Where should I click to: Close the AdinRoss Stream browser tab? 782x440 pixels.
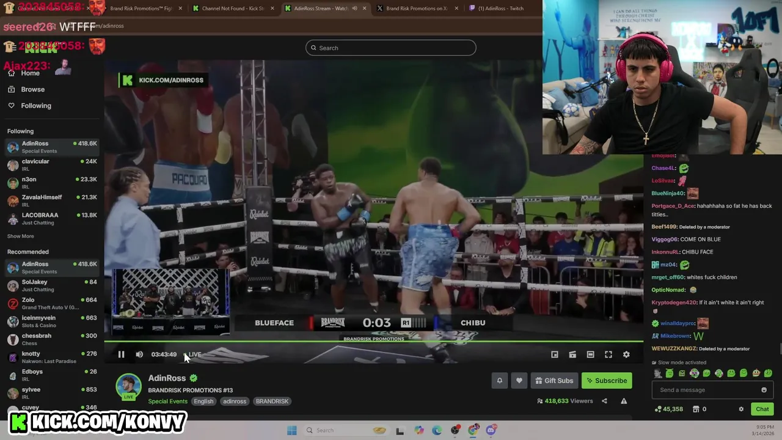point(365,9)
